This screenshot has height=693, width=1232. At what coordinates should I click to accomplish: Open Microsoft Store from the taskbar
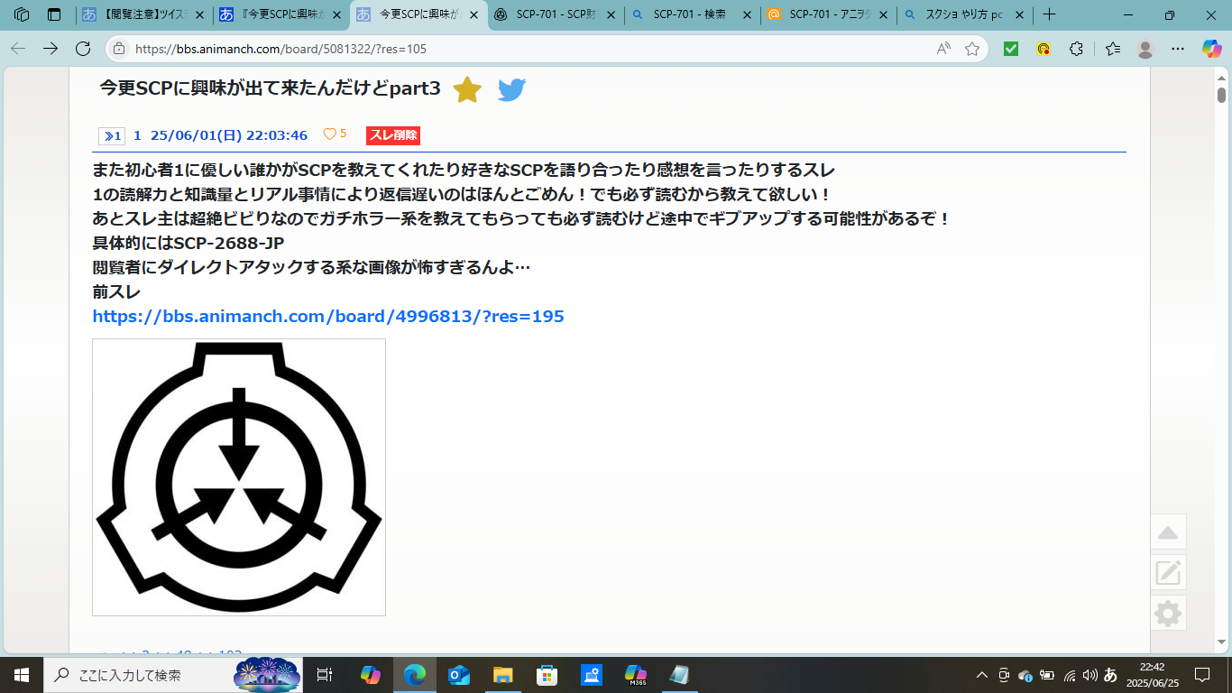[547, 675]
